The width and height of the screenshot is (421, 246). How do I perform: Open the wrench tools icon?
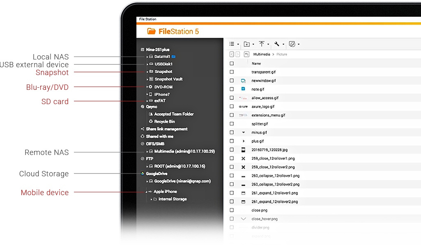point(277,44)
